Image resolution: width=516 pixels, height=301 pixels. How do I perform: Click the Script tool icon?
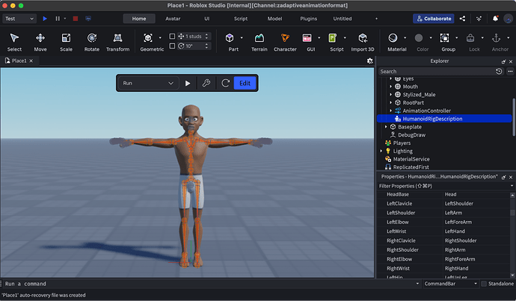tap(333, 38)
